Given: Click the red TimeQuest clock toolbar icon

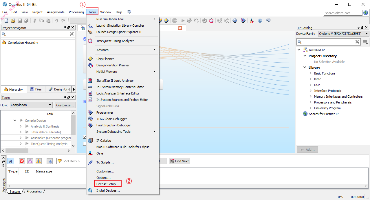Looking at the screenshot, I should [x=211, y=21].
